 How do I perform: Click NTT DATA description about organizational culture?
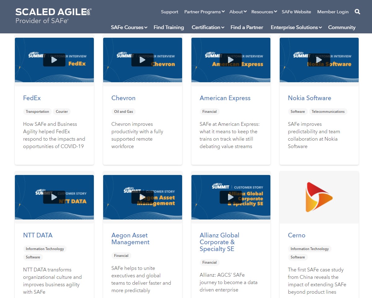[52, 281]
